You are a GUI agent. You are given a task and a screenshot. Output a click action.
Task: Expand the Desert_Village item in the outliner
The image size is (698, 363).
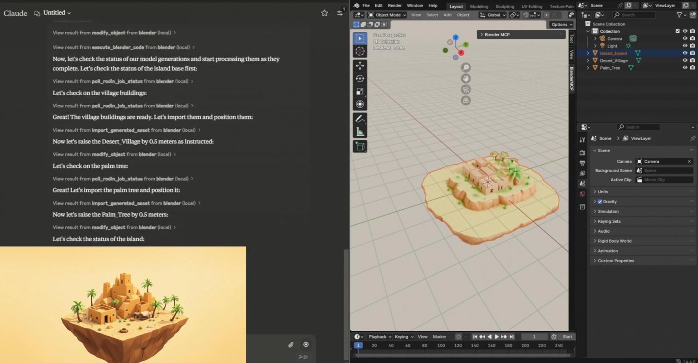click(x=588, y=60)
